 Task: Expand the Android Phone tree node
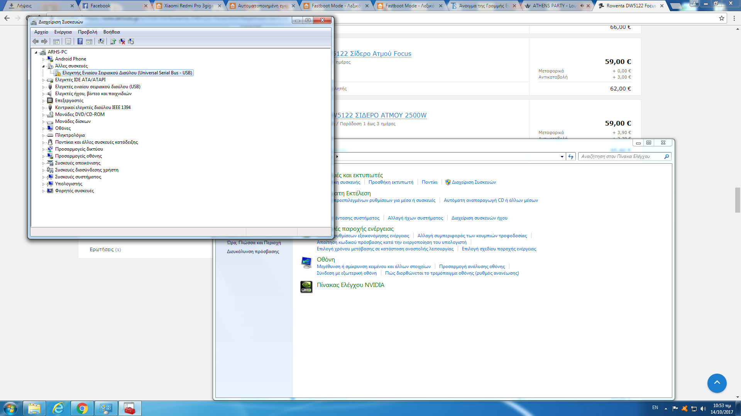point(43,59)
